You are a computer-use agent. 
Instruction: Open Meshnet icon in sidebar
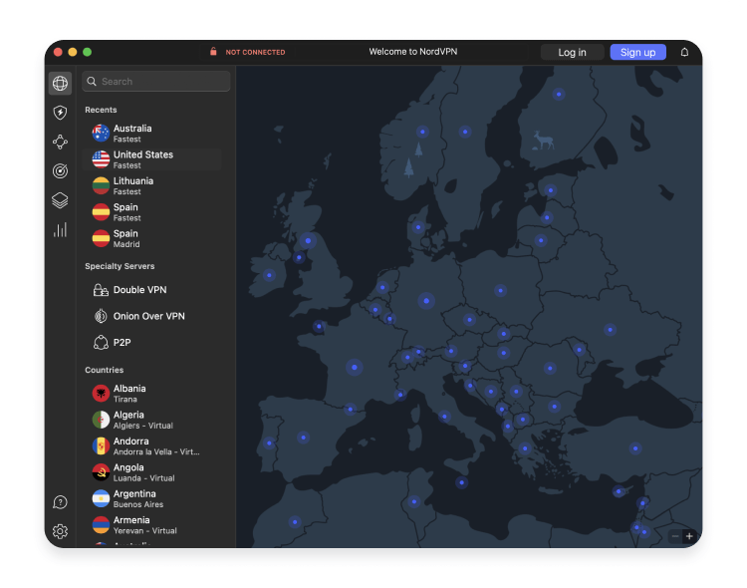click(60, 142)
